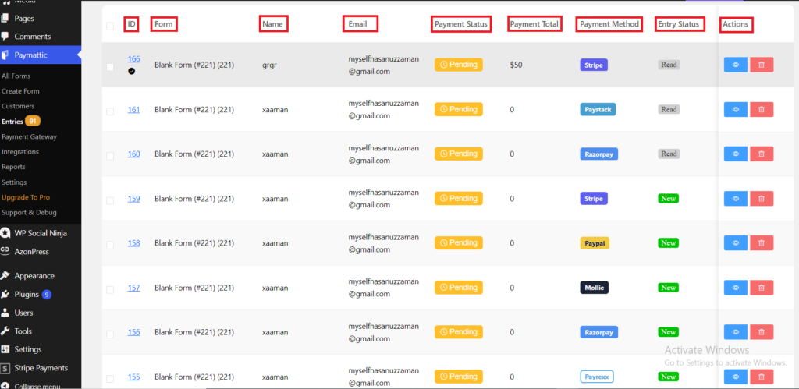Viewport: 799px width, 389px height.
Task: Tick the checkbox for entry 156
Action: 110,334
